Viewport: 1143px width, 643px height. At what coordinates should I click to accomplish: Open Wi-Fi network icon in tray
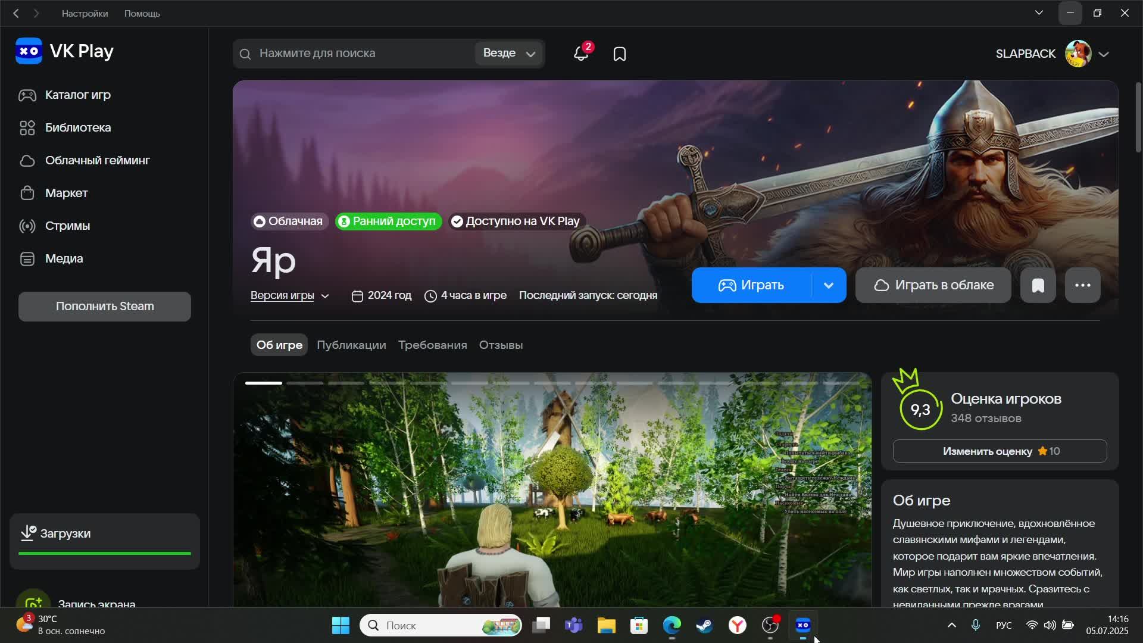pos(1032,625)
